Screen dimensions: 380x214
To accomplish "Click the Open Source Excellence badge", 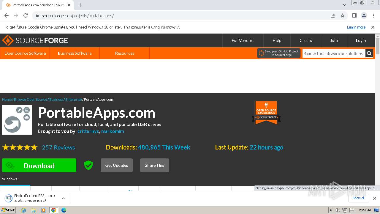I will tap(266, 112).
